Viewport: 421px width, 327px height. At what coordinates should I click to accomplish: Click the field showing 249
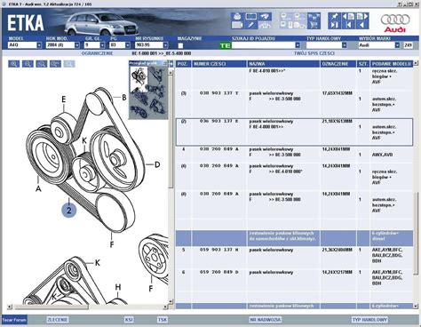pyautogui.click(x=408, y=45)
